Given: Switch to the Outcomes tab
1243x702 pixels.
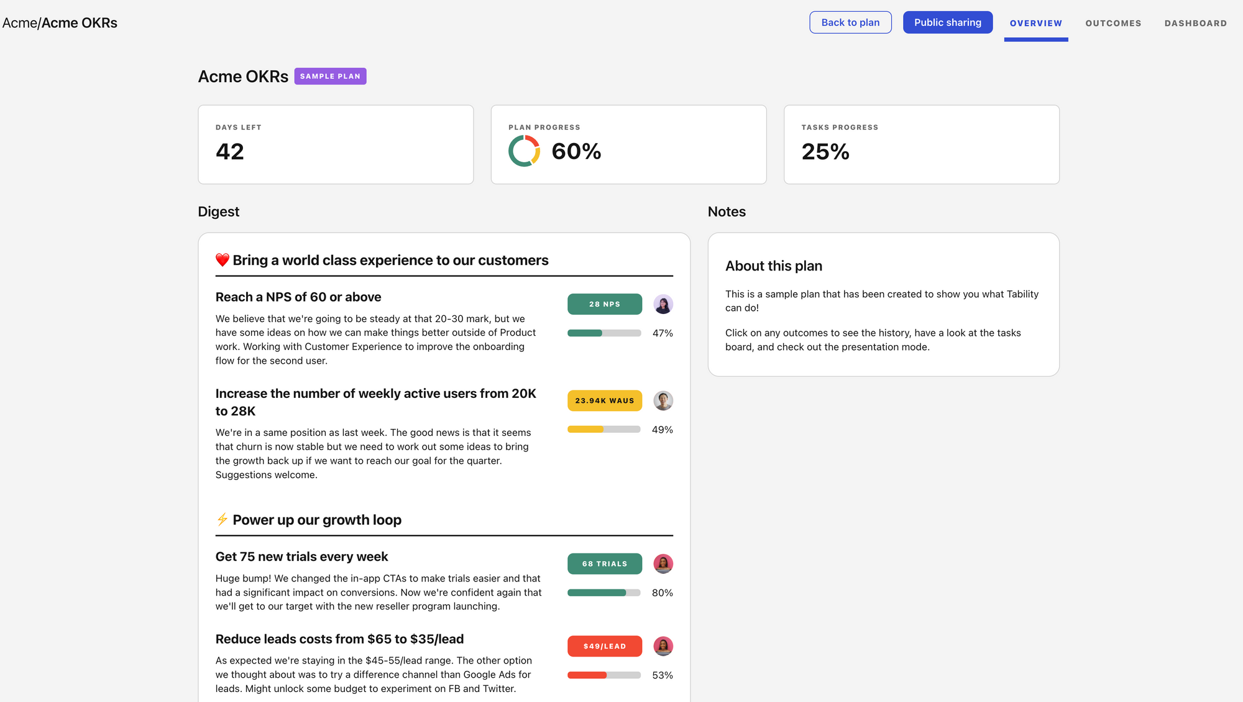Looking at the screenshot, I should click(1113, 23).
